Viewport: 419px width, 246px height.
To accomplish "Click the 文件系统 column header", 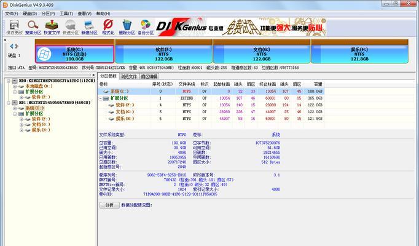I will [x=187, y=84].
